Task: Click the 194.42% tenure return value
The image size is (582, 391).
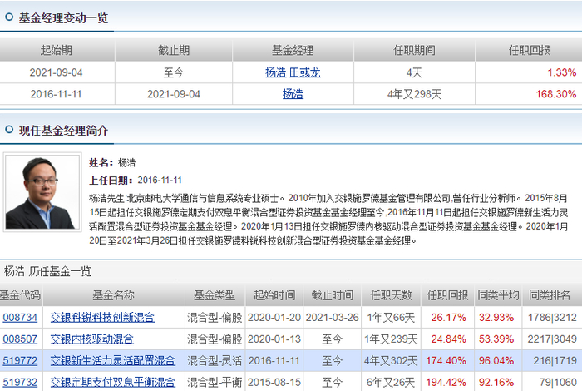Action: point(446,382)
